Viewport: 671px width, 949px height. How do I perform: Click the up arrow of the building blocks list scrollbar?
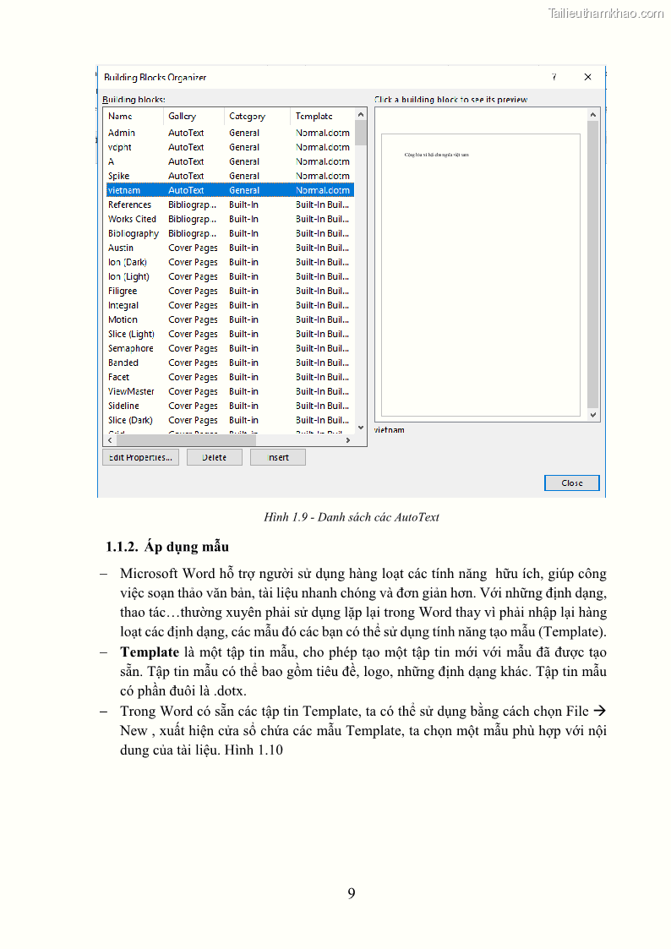361,115
